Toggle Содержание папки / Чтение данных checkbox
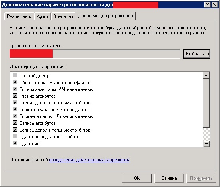The width and height of the screenshot is (220, 187). click(15, 89)
